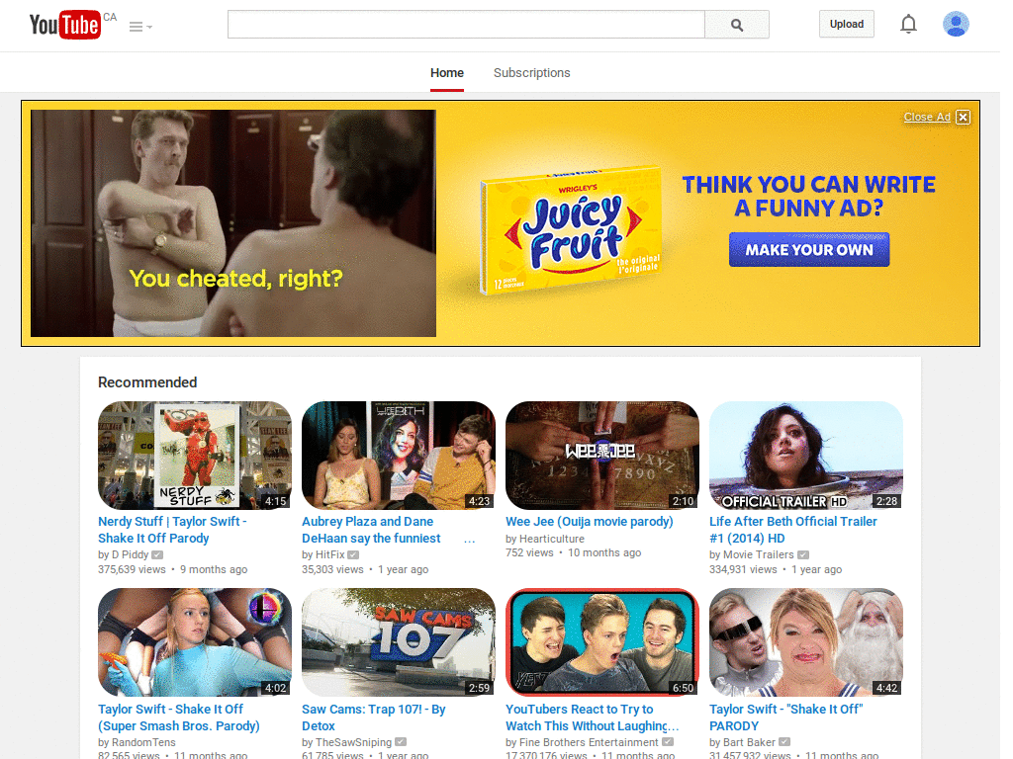Click verified badge next to Fine Brothers Entertainment

(x=668, y=742)
